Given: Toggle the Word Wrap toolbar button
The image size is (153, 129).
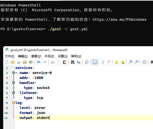Looking at the screenshot, I should [95, 62].
